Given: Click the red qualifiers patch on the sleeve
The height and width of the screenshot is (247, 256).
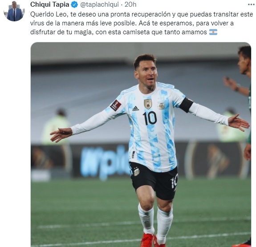Looking at the screenshot, I should coord(116,105).
